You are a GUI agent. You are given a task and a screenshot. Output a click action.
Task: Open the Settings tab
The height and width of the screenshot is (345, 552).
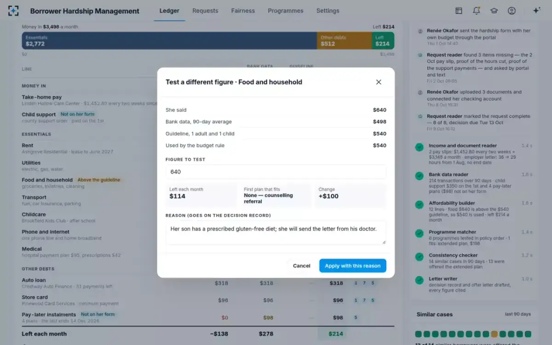[x=328, y=11]
